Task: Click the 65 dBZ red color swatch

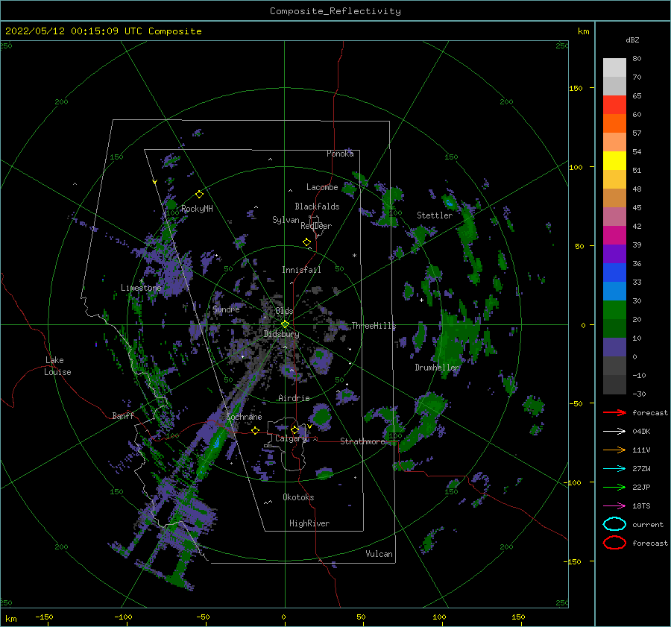Action: click(614, 105)
